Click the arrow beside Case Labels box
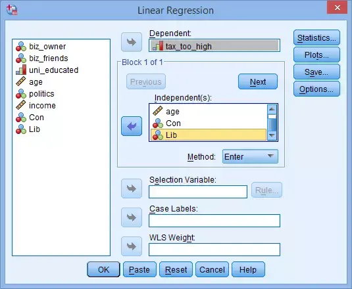This screenshot has width=352, height=289. click(132, 217)
